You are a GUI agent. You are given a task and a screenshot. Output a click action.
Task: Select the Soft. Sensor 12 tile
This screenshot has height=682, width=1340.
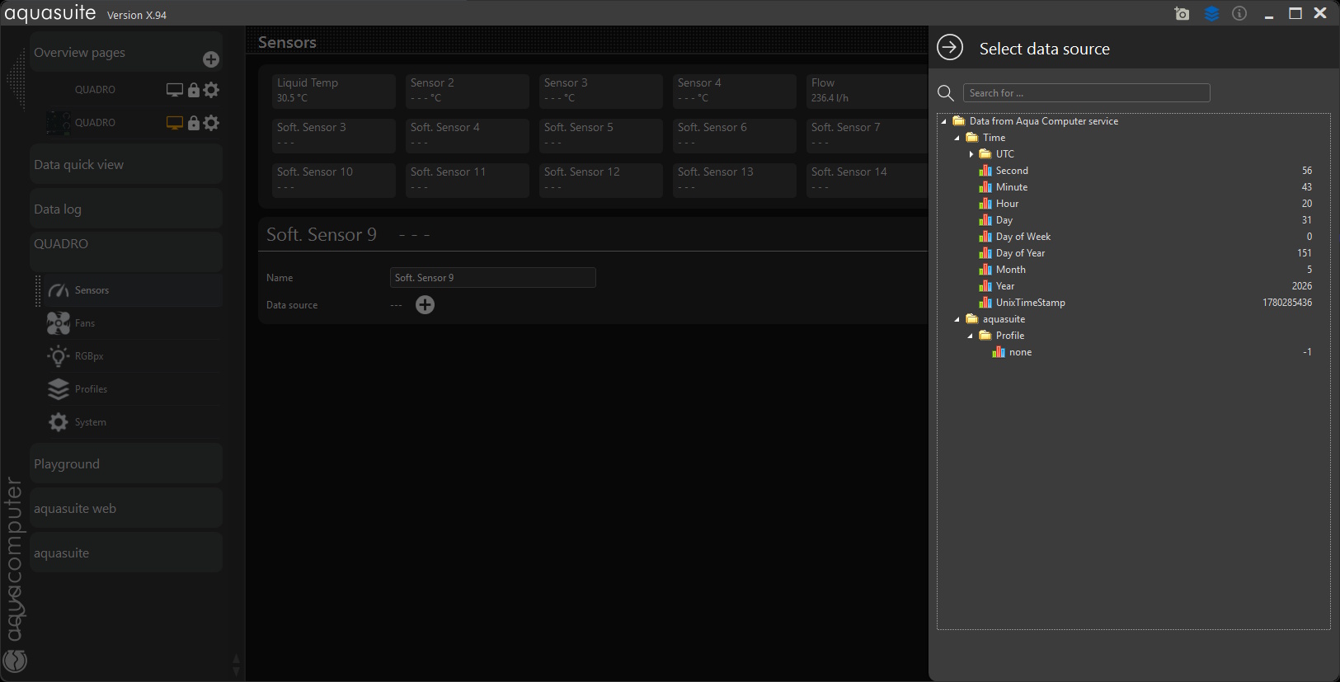point(601,180)
